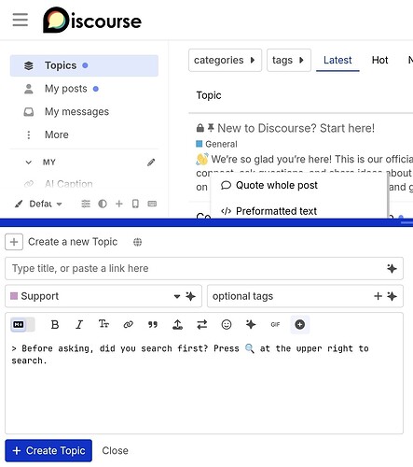Switch to the Latest tab

(337, 60)
